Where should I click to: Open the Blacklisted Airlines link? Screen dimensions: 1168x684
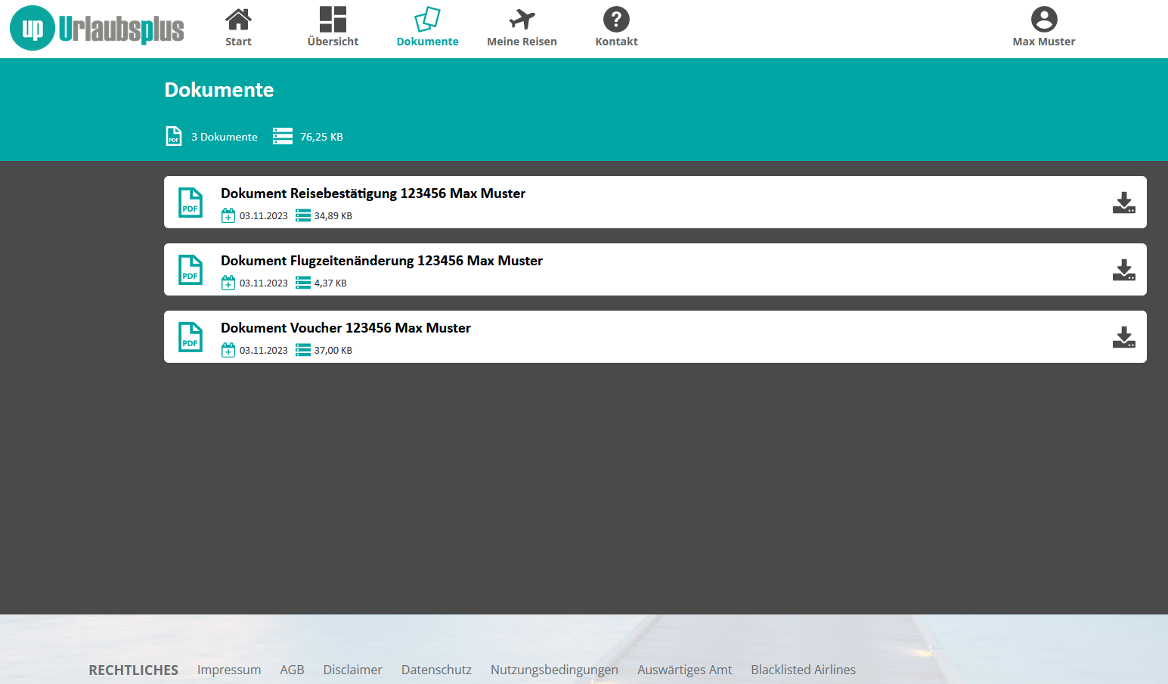[x=803, y=670]
